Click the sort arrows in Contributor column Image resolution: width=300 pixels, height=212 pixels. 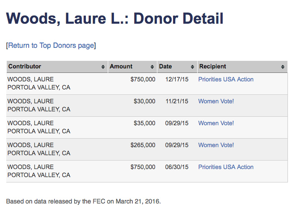104,67
